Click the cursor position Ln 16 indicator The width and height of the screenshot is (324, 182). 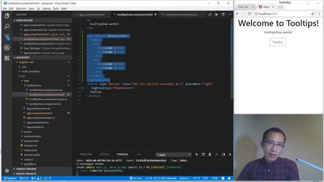pyautogui.click(x=161, y=178)
